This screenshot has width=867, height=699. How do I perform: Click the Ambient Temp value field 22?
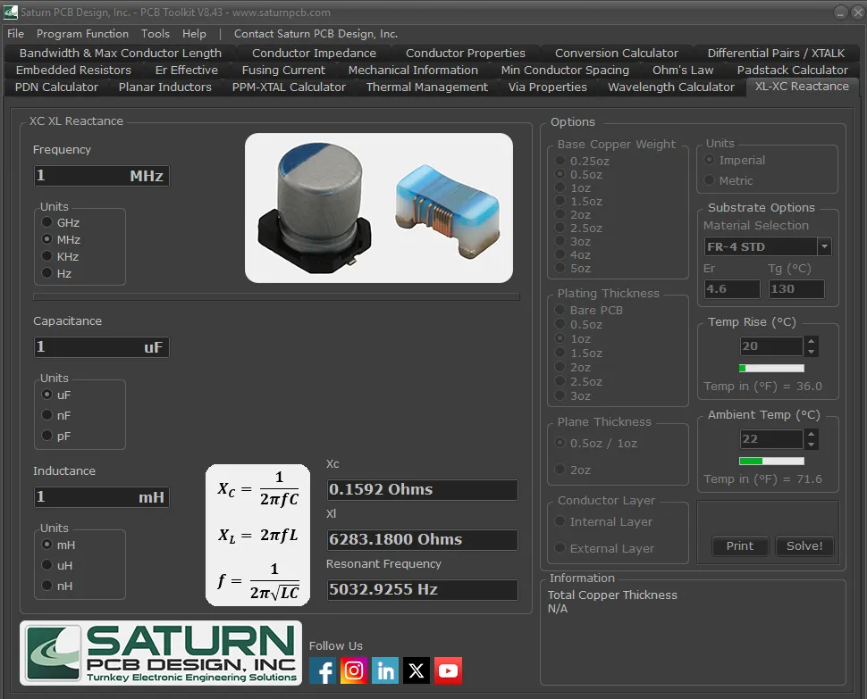(771, 439)
